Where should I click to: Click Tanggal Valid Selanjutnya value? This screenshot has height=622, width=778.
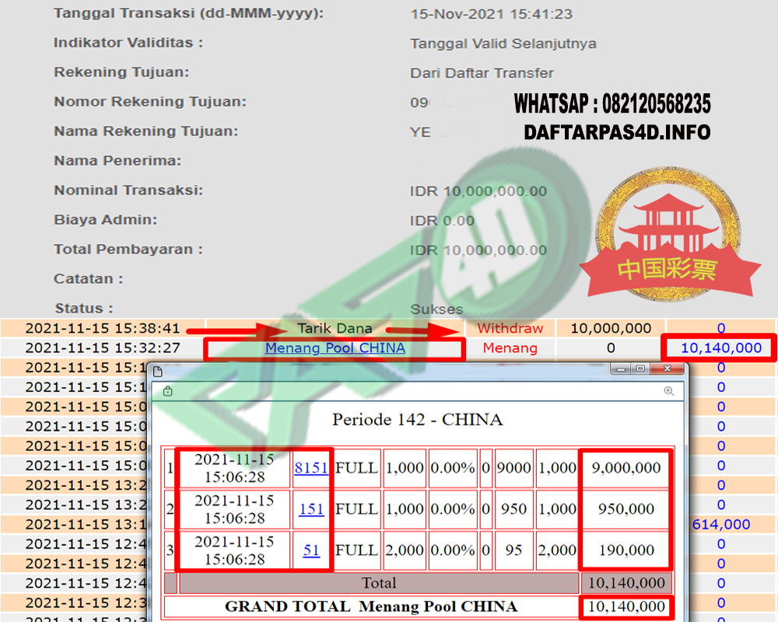tap(503, 44)
